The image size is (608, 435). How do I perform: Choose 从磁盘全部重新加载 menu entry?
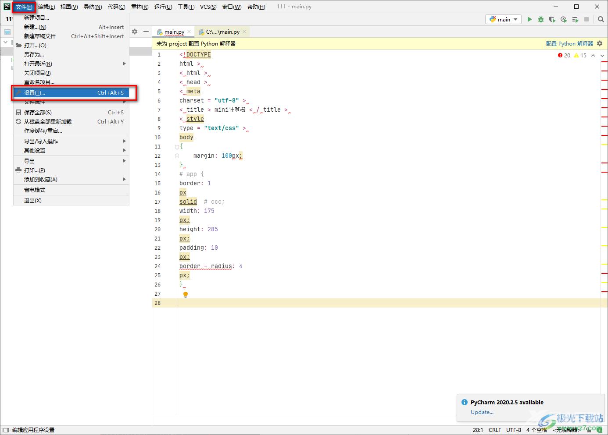tap(72, 122)
